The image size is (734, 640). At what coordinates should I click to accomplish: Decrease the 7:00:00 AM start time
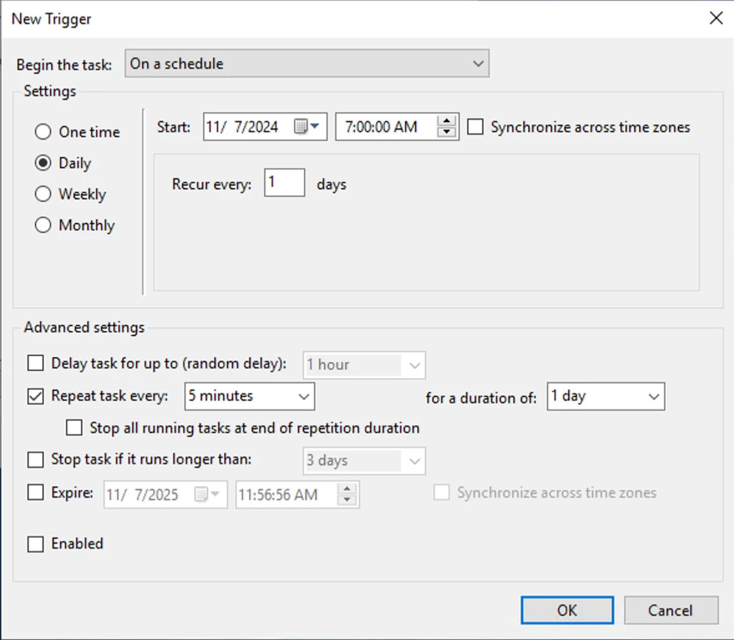pyautogui.click(x=447, y=132)
